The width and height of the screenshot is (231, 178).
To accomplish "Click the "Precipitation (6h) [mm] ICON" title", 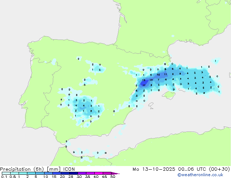I will click(x=38, y=169).
